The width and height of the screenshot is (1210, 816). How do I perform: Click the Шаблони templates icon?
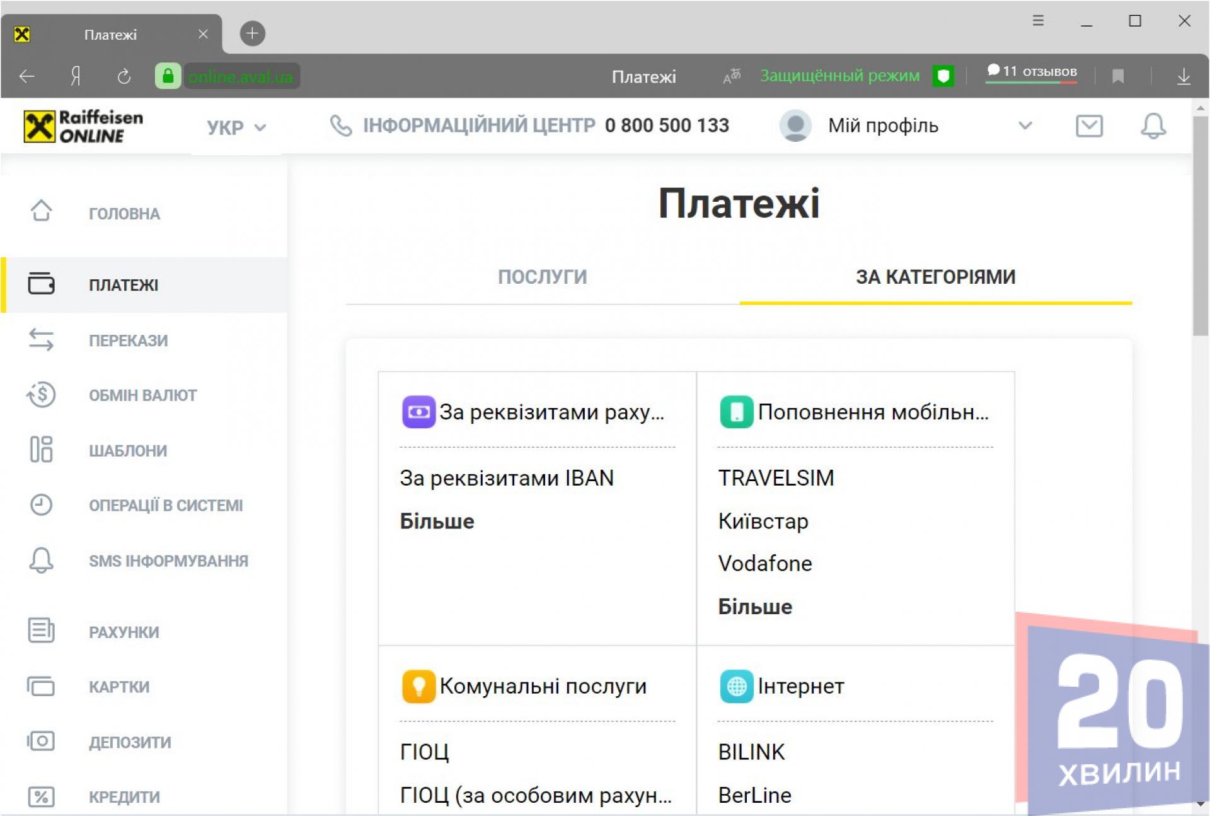42,450
